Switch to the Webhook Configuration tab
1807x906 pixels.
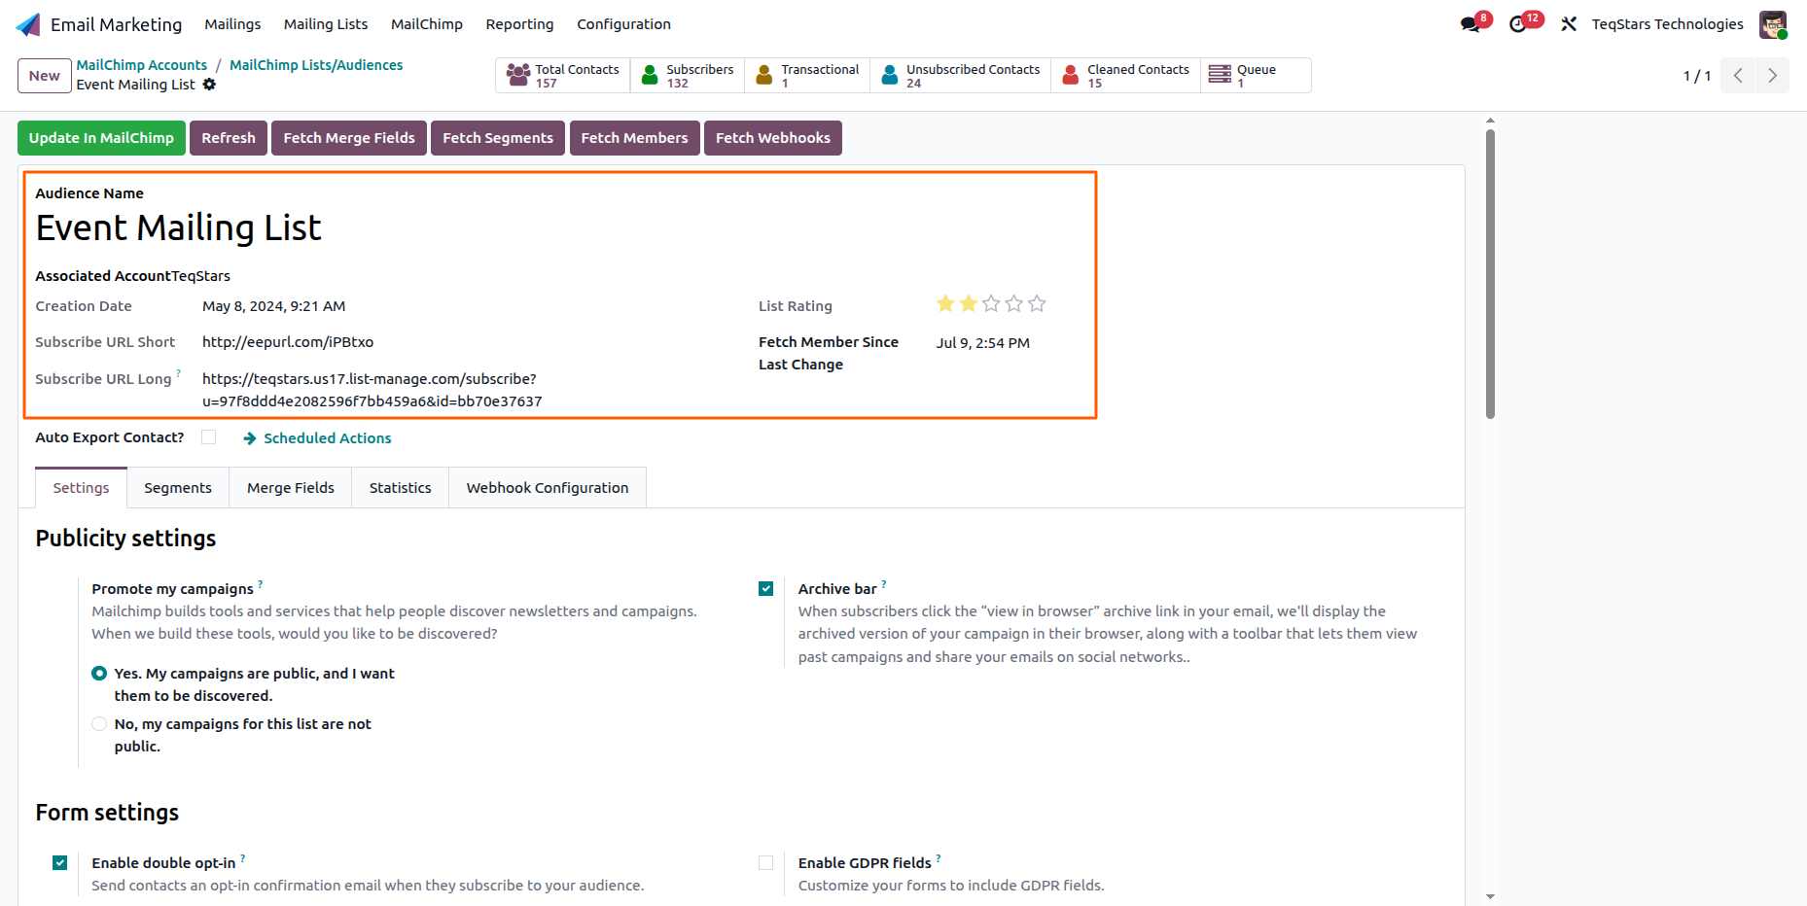548,488
